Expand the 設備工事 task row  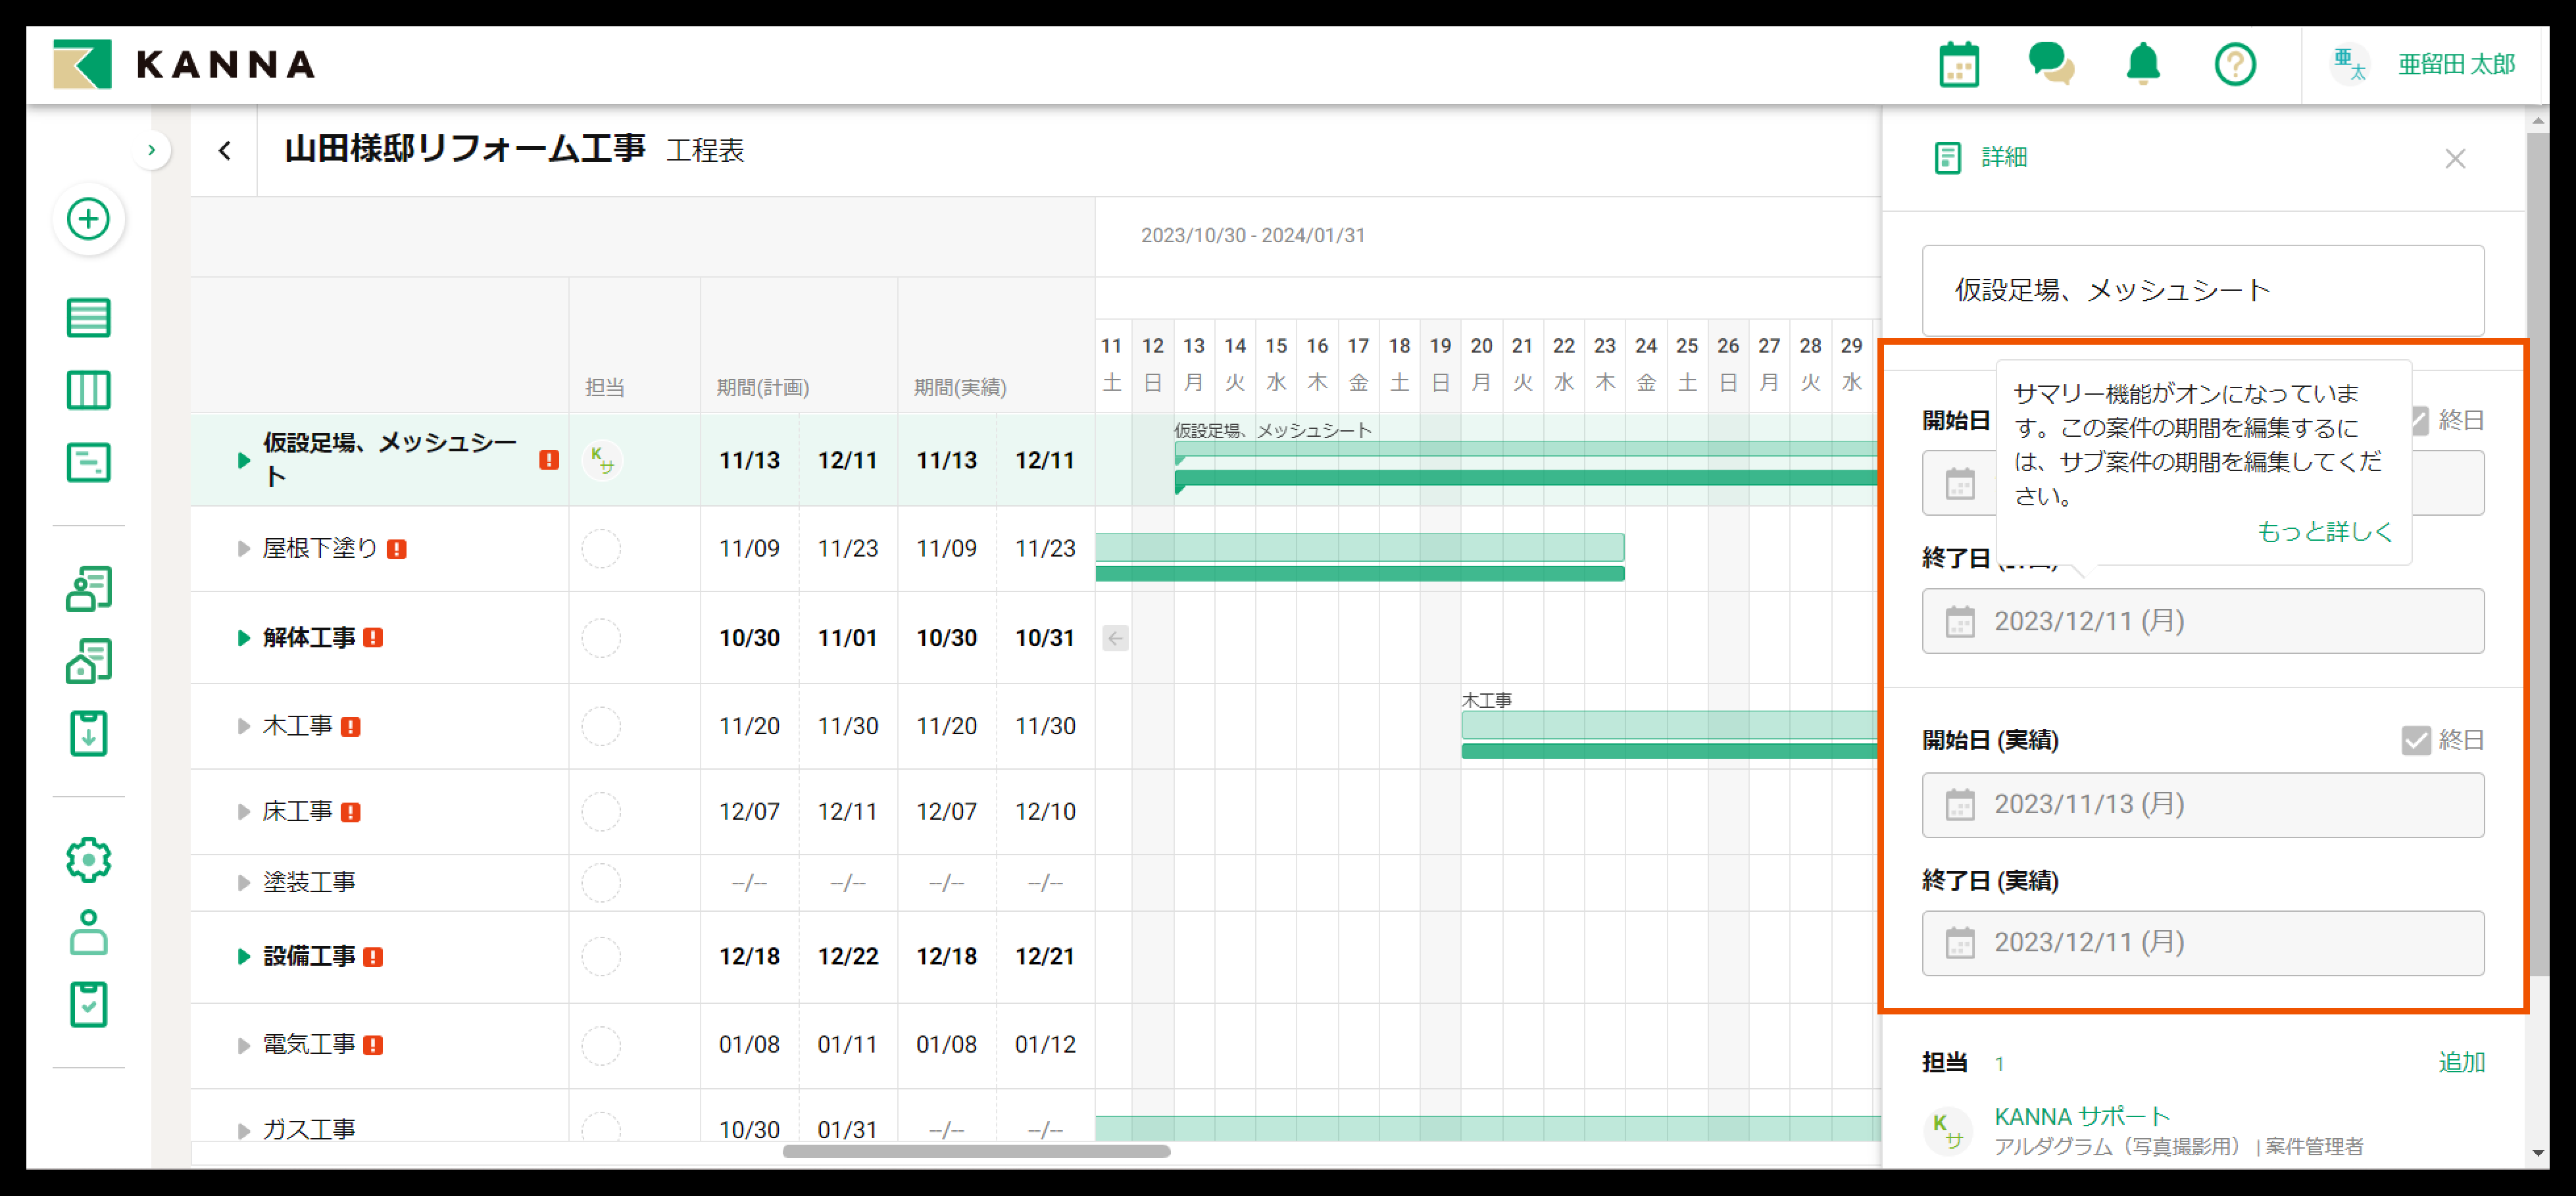243,957
